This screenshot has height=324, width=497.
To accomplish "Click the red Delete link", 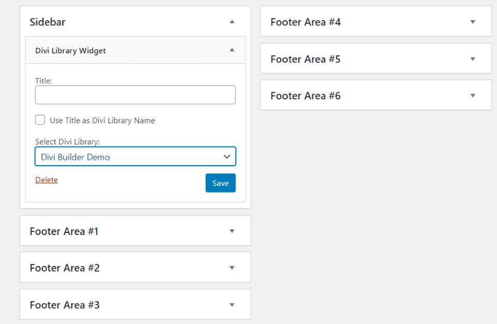I will (x=47, y=180).
